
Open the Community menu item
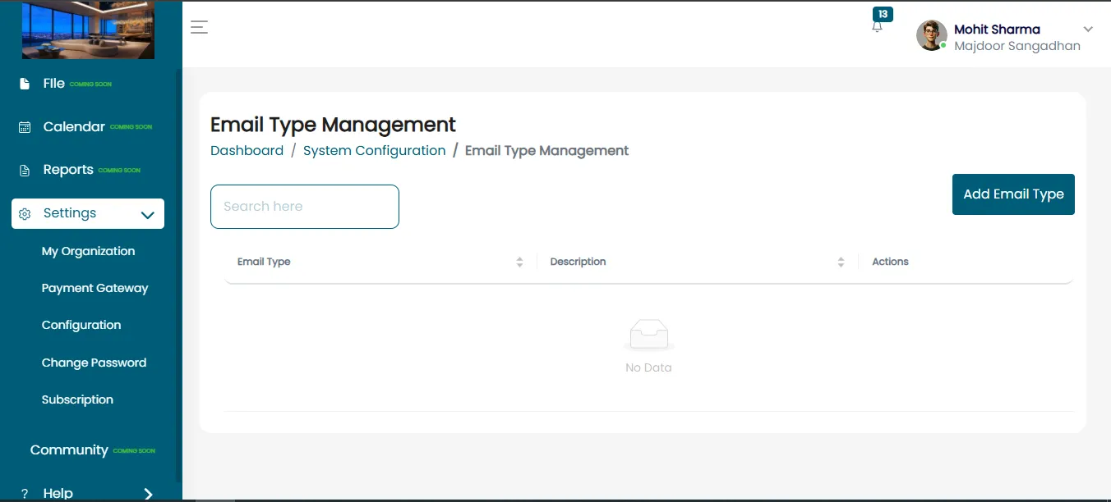(x=69, y=450)
